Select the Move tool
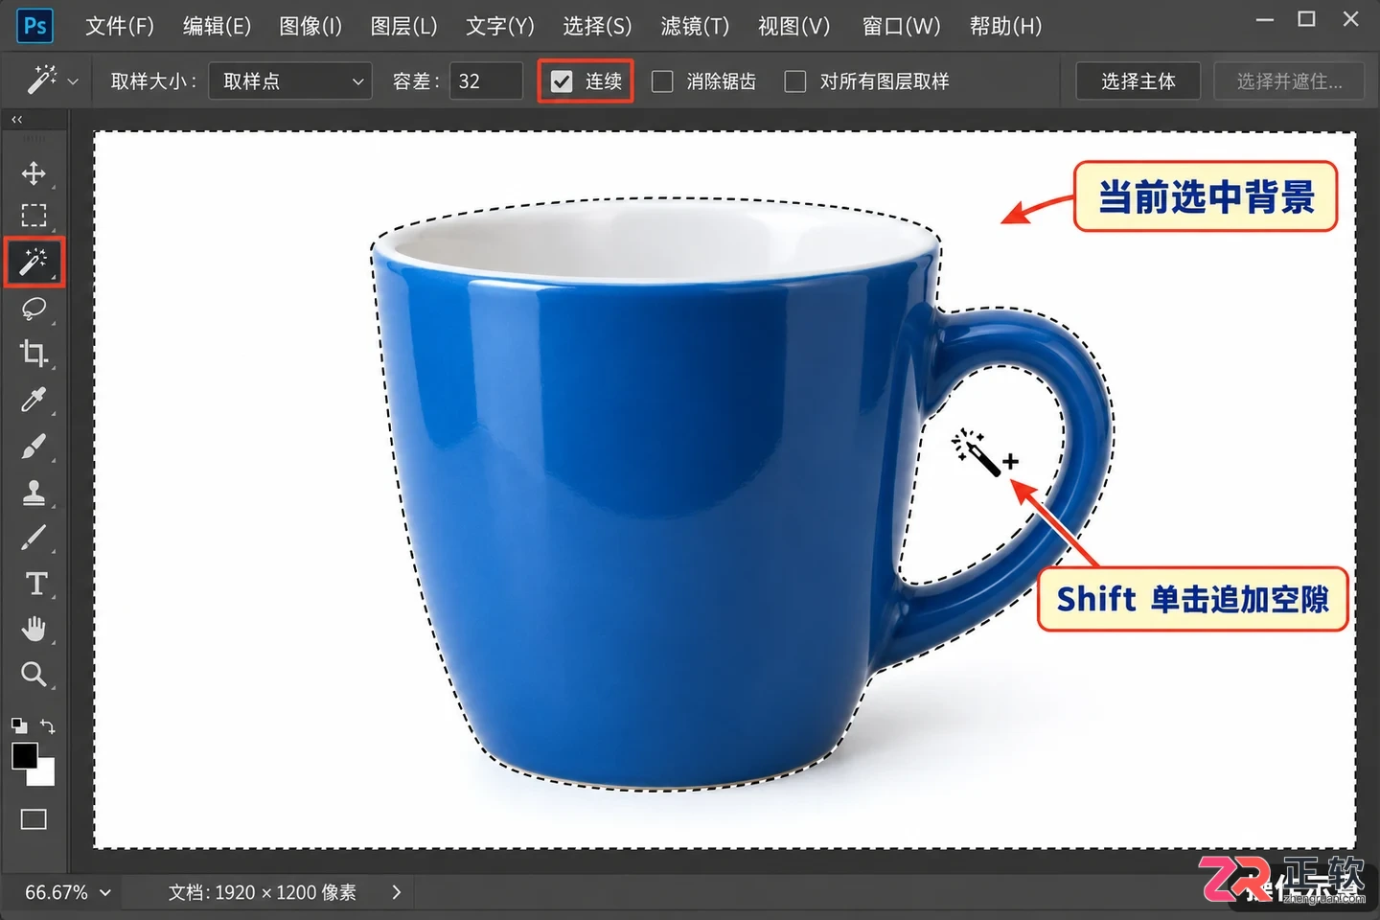 [34, 173]
